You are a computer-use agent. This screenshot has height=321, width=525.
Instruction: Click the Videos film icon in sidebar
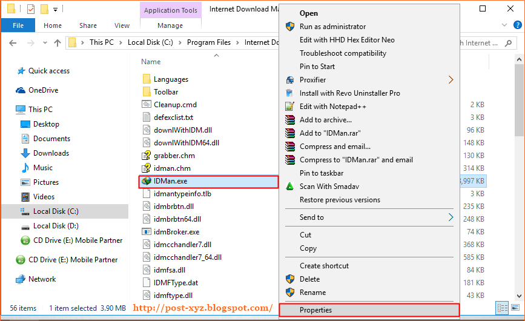[x=25, y=197]
